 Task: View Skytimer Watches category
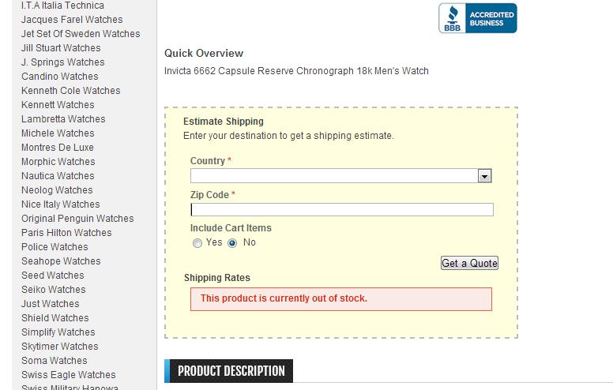point(60,347)
